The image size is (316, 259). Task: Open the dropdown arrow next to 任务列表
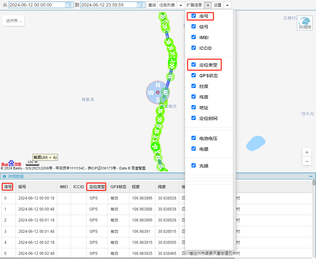pos(181,5)
